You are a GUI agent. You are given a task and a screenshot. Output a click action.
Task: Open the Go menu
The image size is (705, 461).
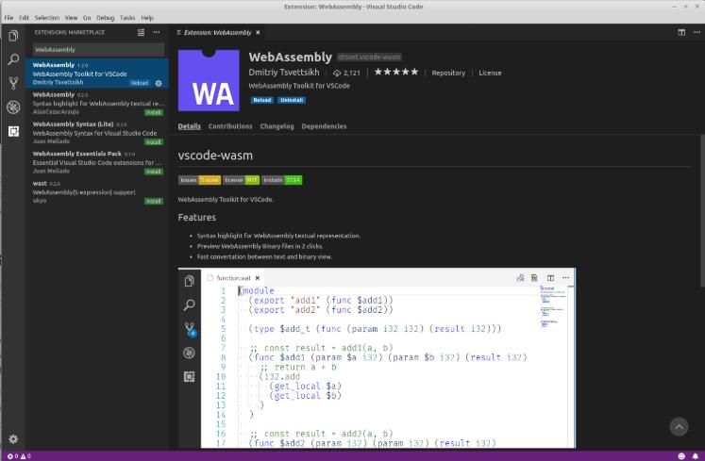coord(87,18)
